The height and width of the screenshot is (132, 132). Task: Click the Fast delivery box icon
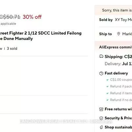(101, 73)
